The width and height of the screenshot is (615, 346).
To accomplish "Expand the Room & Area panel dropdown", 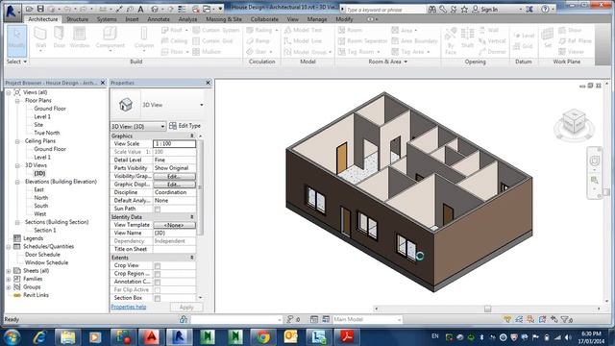I will pyautogui.click(x=387, y=62).
